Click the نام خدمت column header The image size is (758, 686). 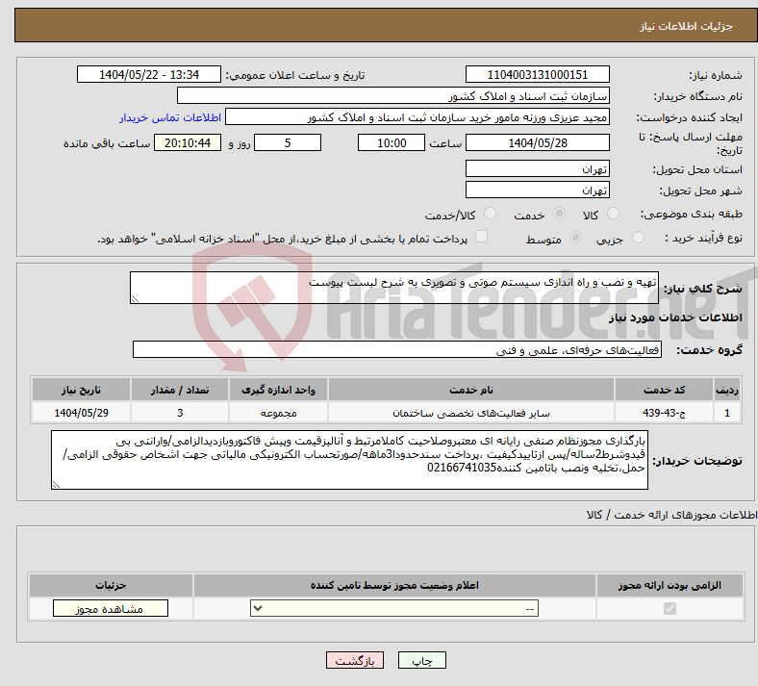pyautogui.click(x=470, y=390)
